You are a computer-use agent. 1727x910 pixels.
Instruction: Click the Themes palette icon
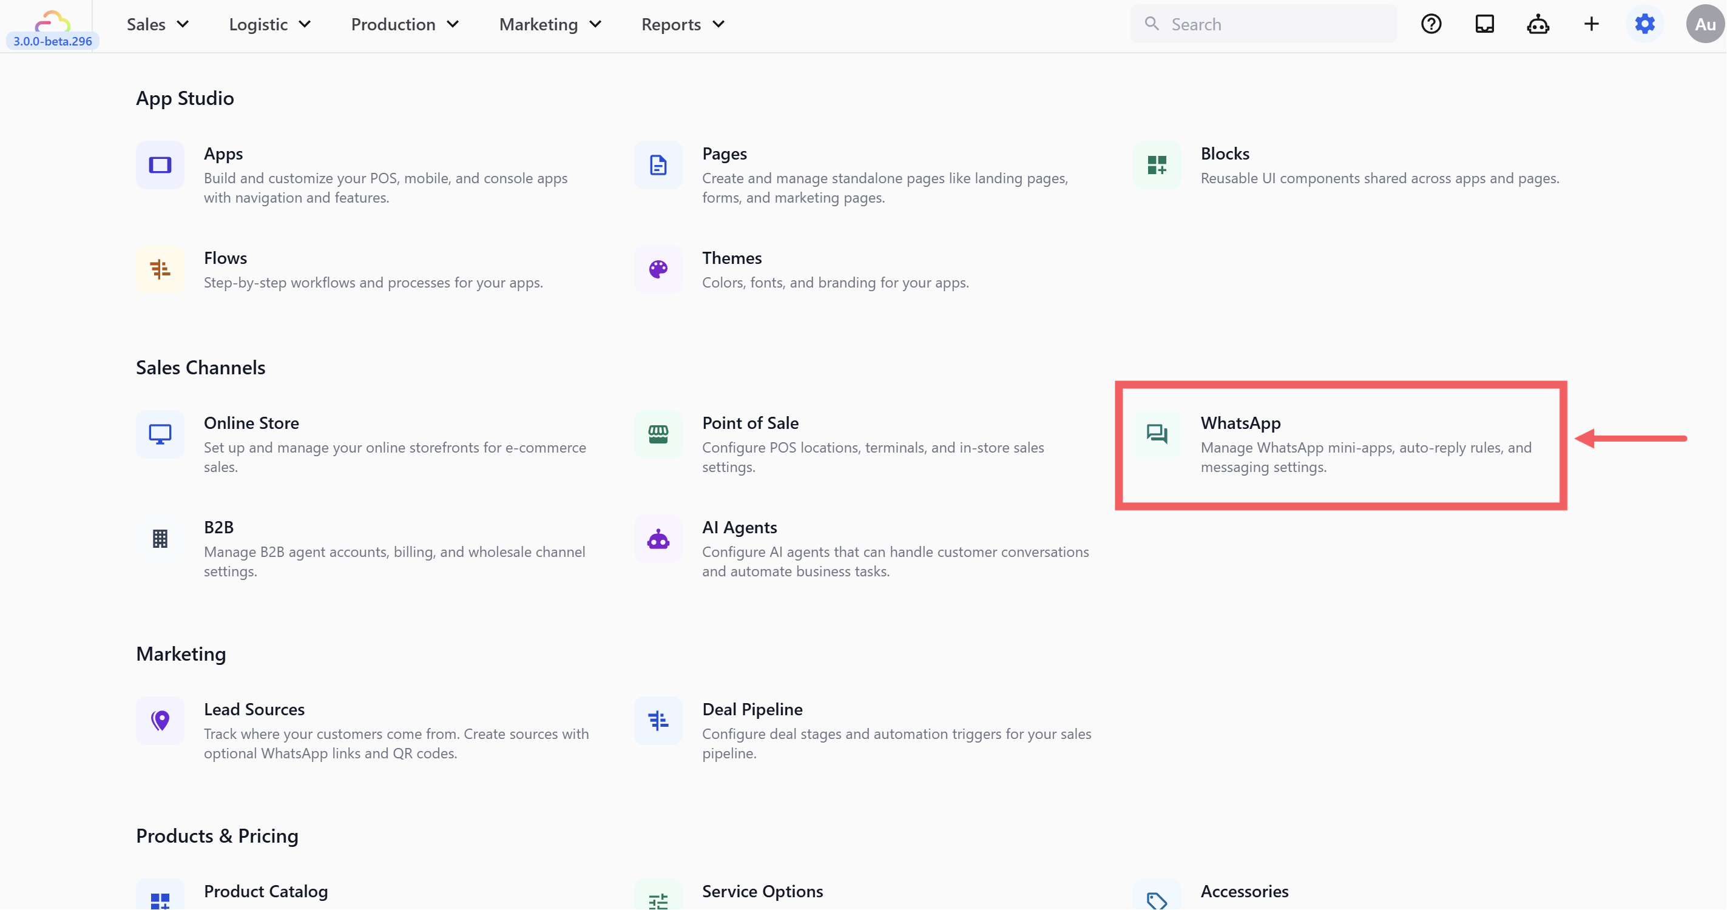tap(658, 269)
